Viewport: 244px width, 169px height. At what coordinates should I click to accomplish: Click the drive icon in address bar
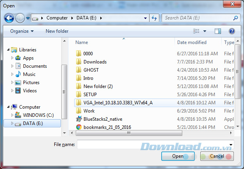(x=35, y=18)
